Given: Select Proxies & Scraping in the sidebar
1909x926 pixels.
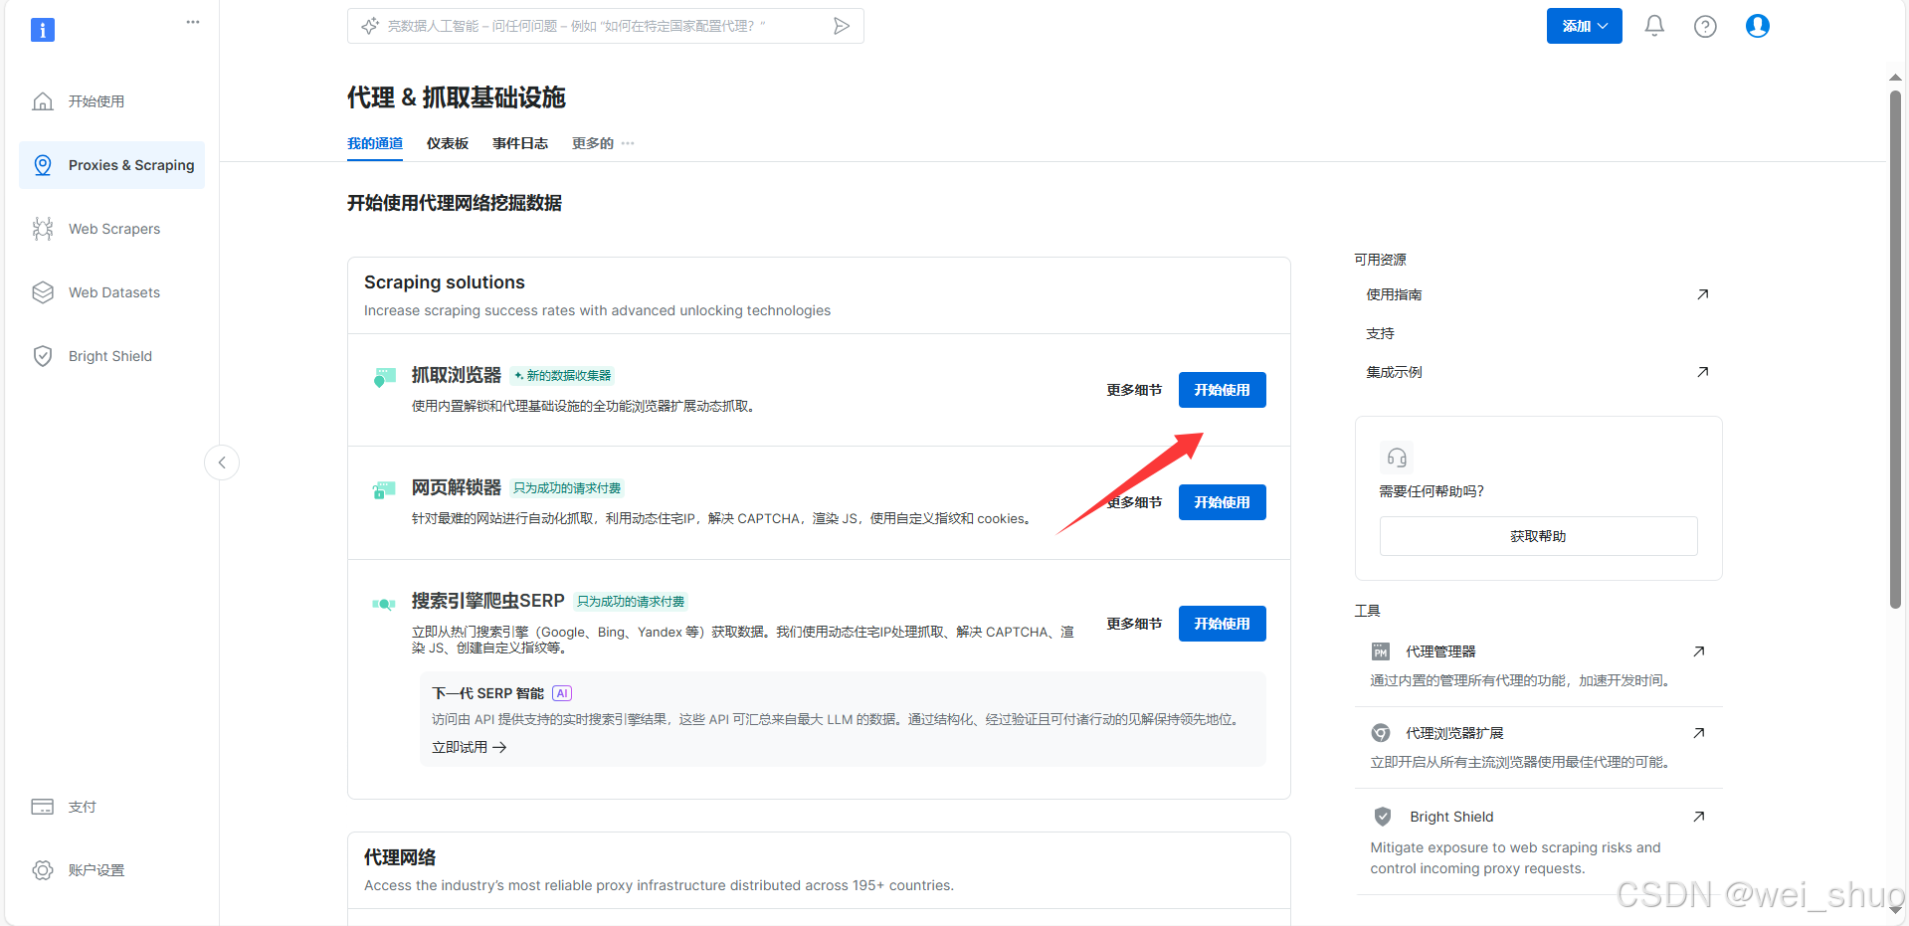Looking at the screenshot, I should coord(130,165).
